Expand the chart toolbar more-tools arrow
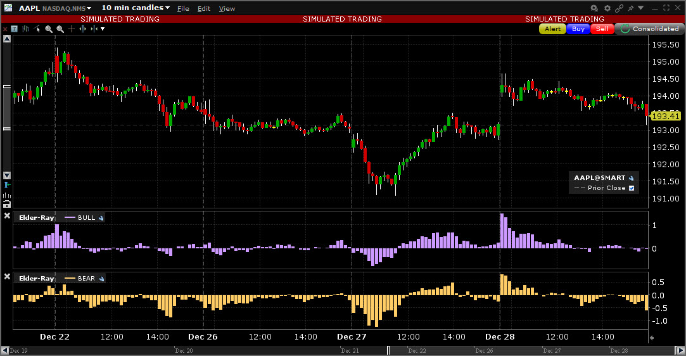 coord(103,29)
